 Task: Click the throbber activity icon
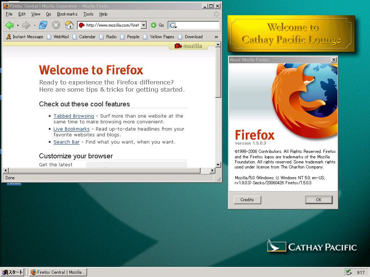pos(216,14)
